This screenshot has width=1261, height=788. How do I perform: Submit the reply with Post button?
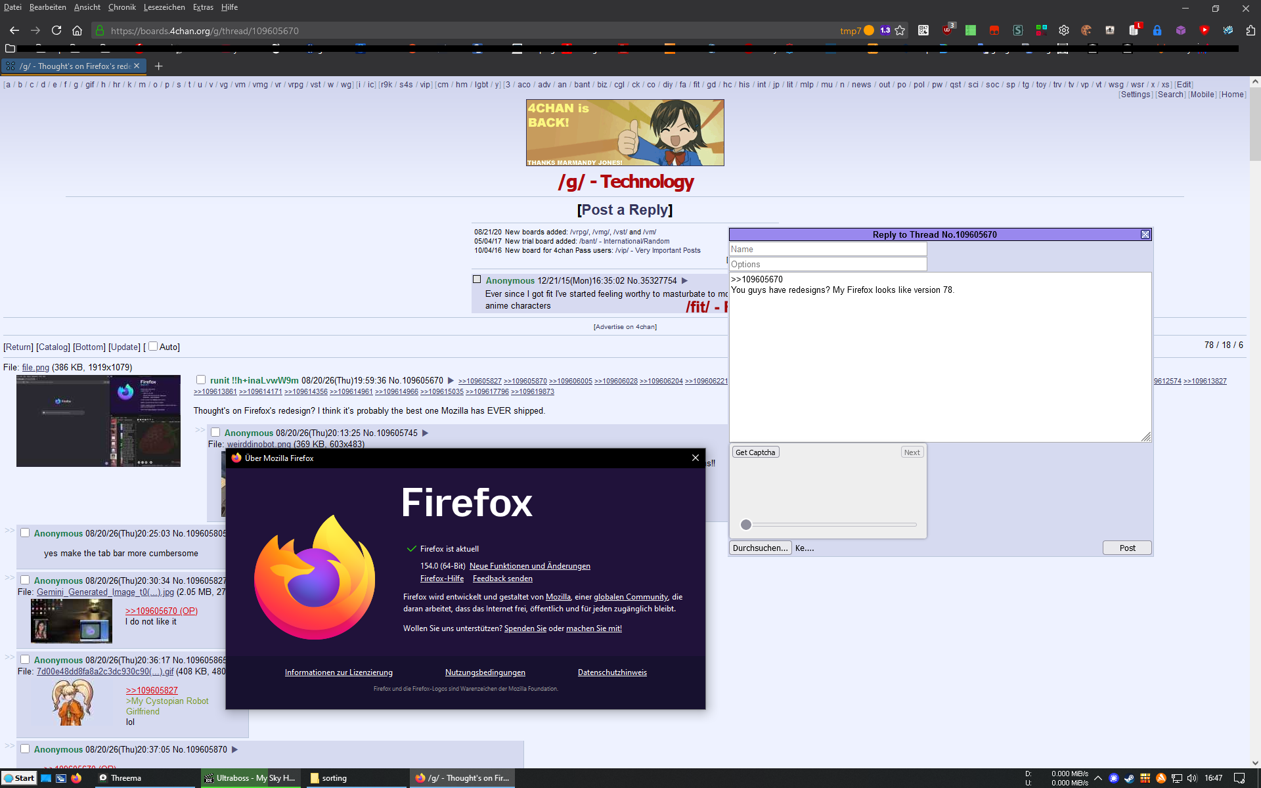[1127, 548]
